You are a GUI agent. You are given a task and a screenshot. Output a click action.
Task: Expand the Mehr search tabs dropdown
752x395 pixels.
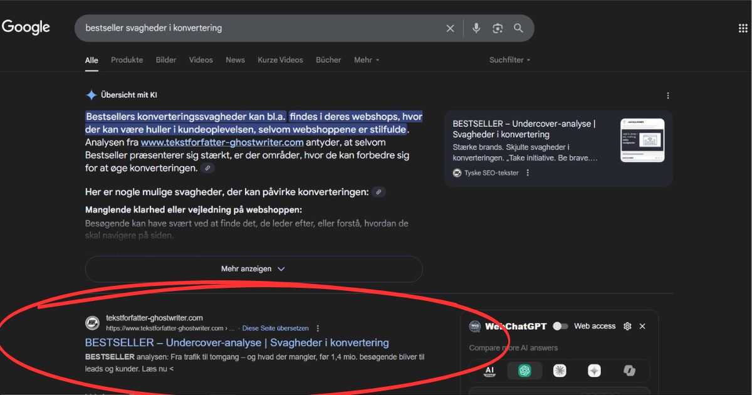[x=367, y=60]
